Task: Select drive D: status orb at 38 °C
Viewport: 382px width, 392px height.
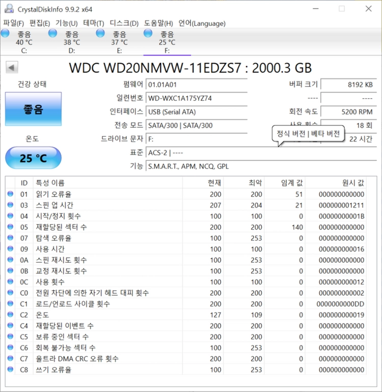Action: [53, 33]
